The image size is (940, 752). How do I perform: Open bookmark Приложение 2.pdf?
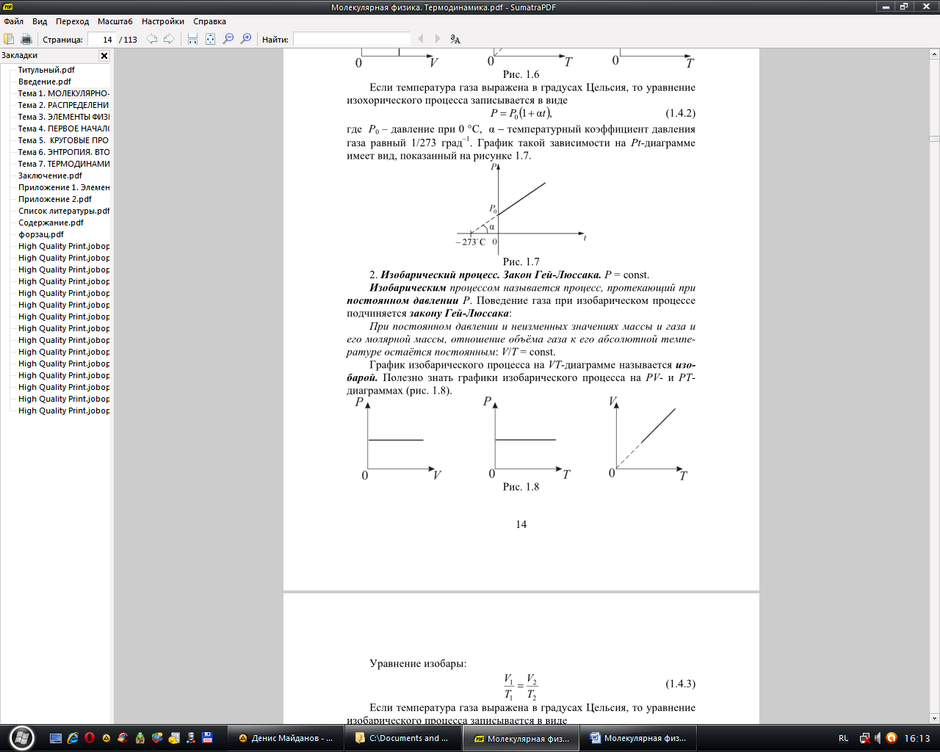[55, 199]
